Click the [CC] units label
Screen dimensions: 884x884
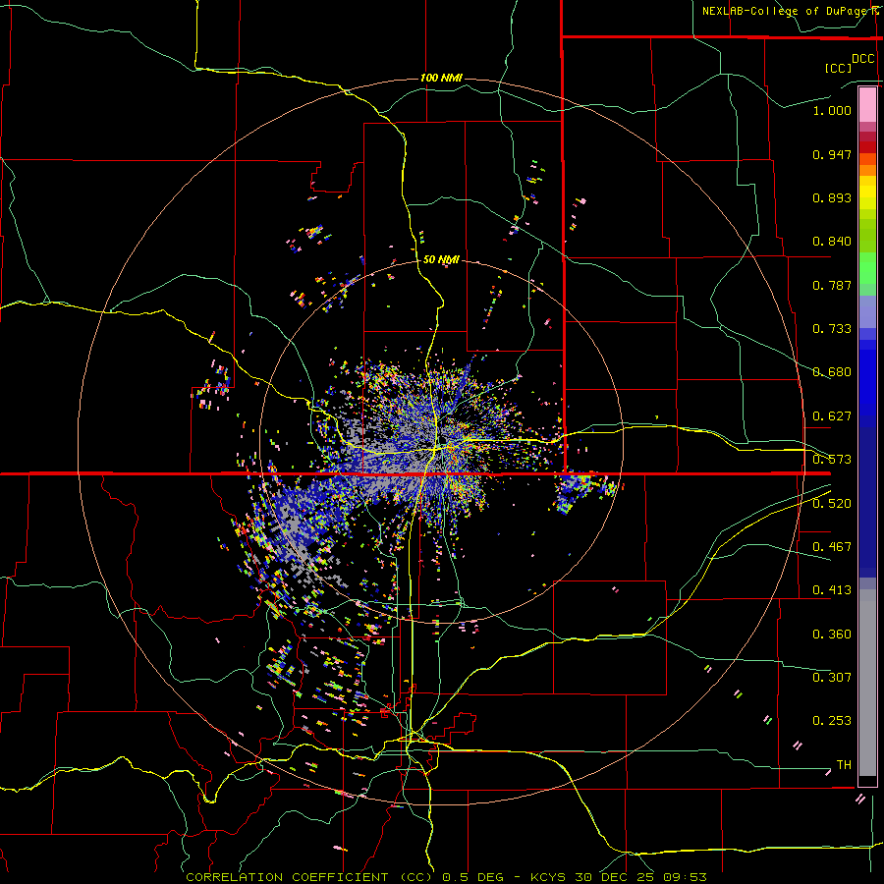point(839,68)
